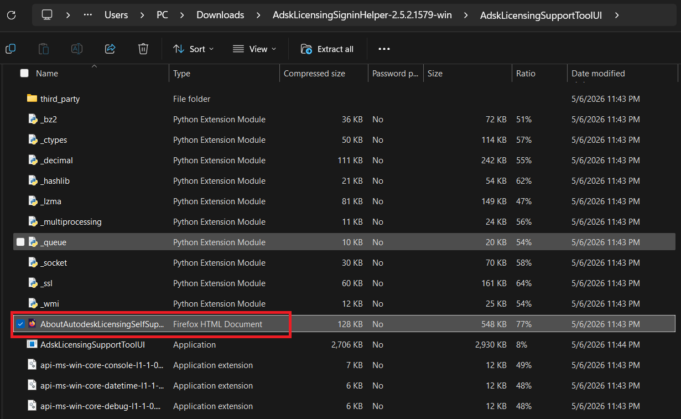Click the _bz2 Python file icon
681x419 pixels.
coord(32,119)
